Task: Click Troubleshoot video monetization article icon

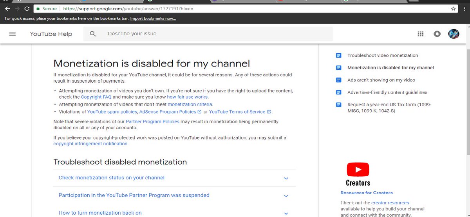Action: pyautogui.click(x=339, y=56)
